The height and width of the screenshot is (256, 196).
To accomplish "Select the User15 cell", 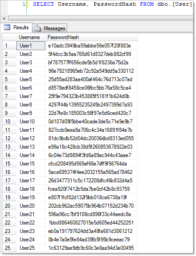I will click(x=31, y=164).
